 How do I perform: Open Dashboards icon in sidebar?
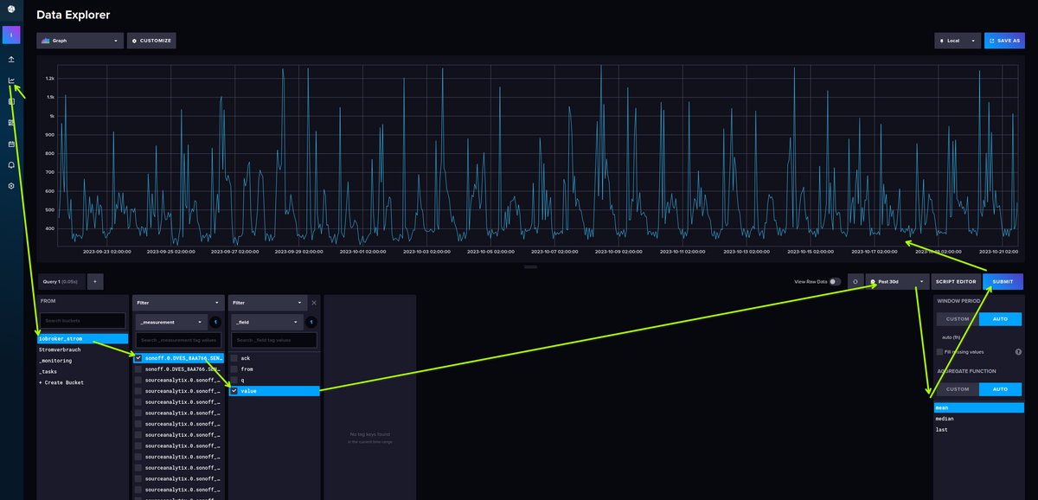point(11,122)
